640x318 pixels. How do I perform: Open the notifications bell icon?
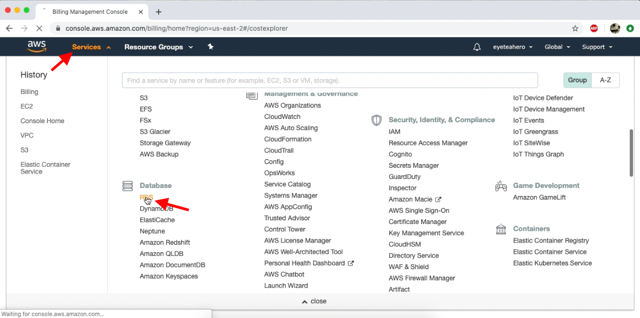[x=477, y=47]
